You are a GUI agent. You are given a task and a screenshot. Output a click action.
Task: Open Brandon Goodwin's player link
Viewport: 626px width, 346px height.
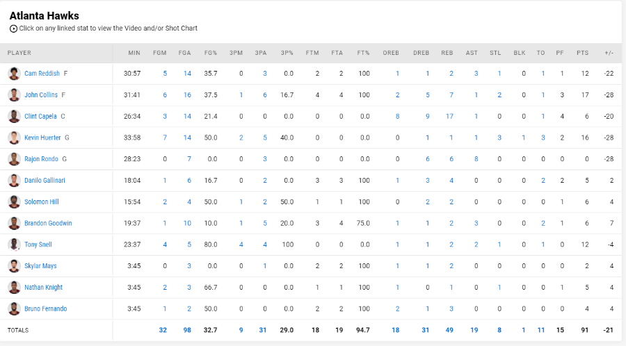tap(48, 223)
